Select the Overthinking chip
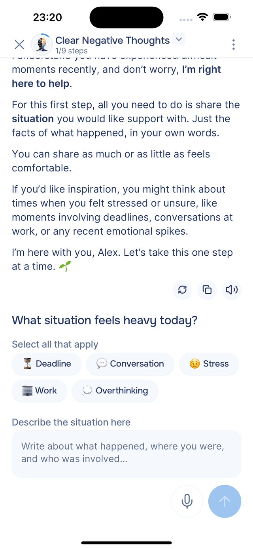This screenshot has height=549, width=253. pyautogui.click(x=115, y=391)
